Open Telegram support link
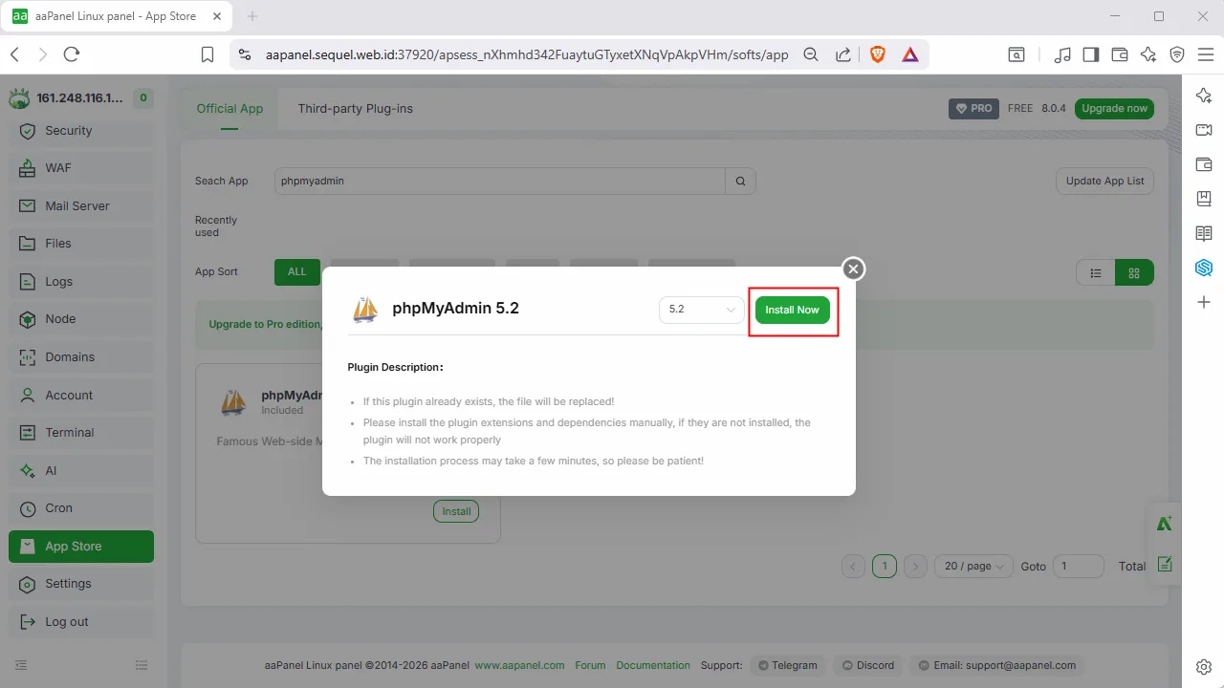The height and width of the screenshot is (688, 1224). tap(788, 665)
